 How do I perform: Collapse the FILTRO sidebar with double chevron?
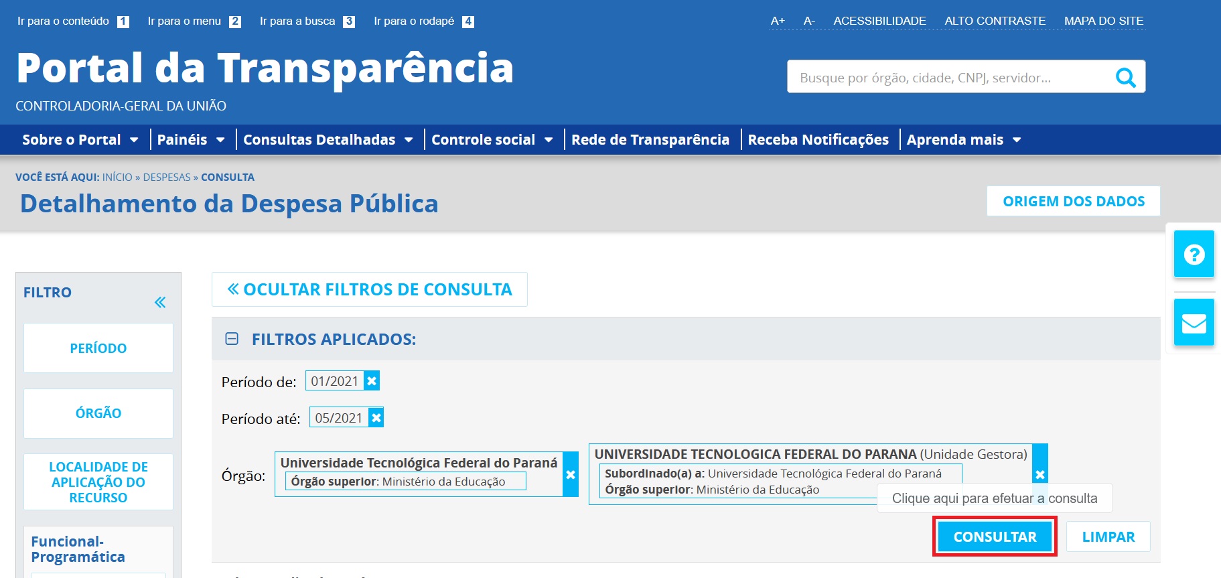pyautogui.click(x=160, y=302)
